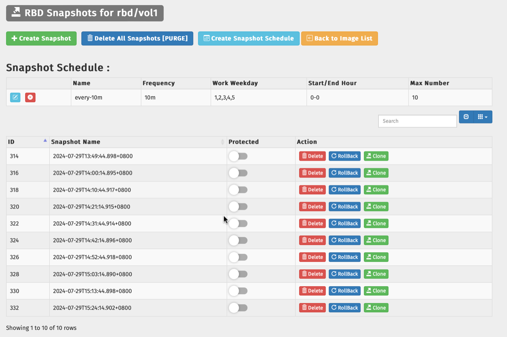Click the Create Snapshot button
This screenshot has width=507, height=337.
41,38
